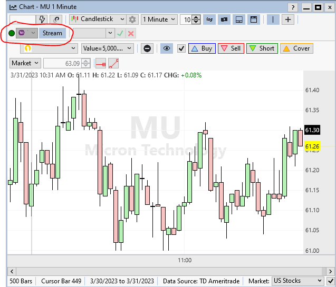Click scroll left arrow of chart scrollbar
This screenshot has height=287, width=336.
12,271
